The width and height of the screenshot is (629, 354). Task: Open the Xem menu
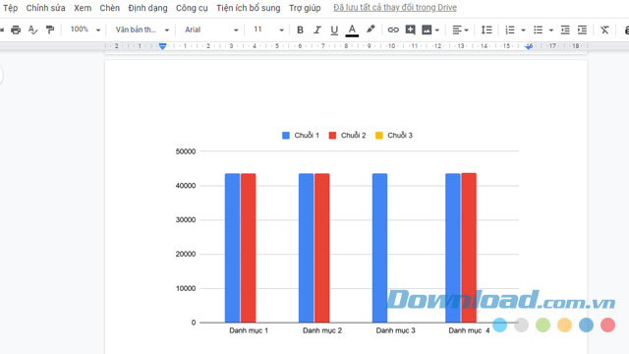pyautogui.click(x=83, y=8)
